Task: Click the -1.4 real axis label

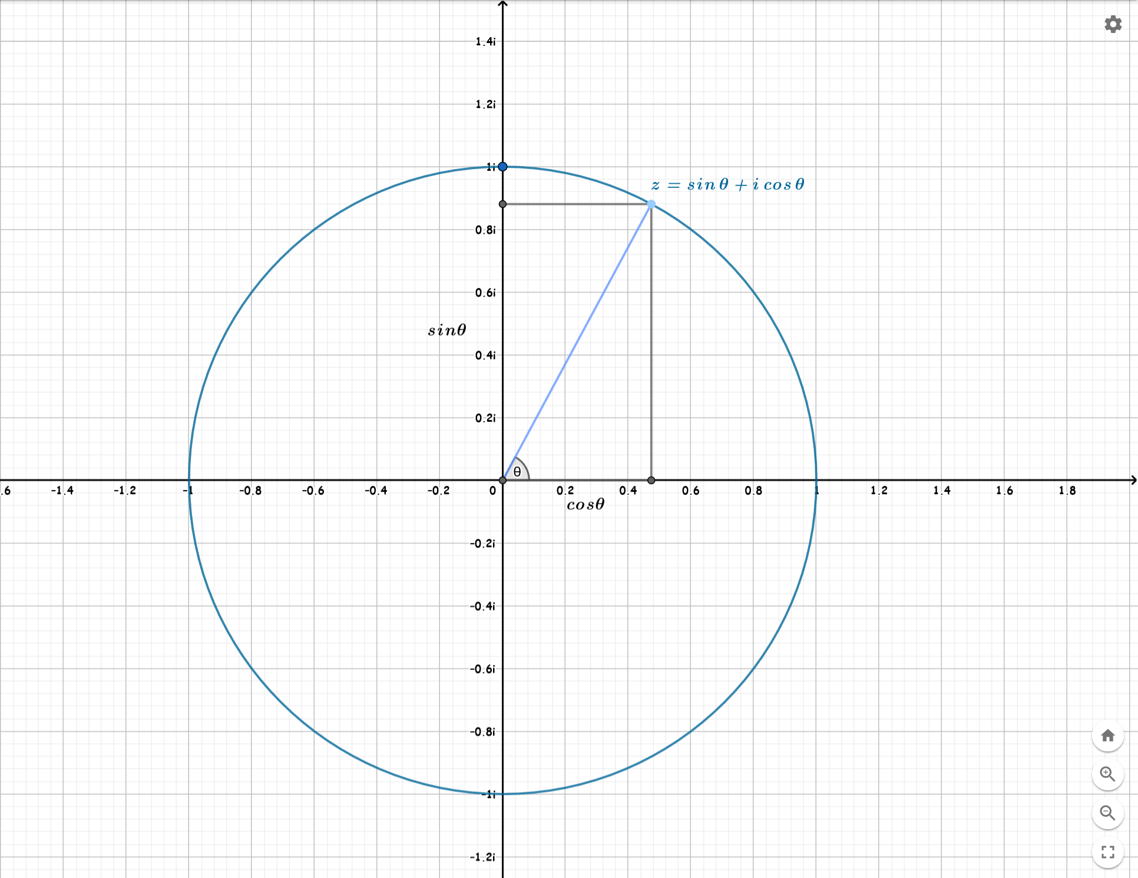Action: [62, 491]
